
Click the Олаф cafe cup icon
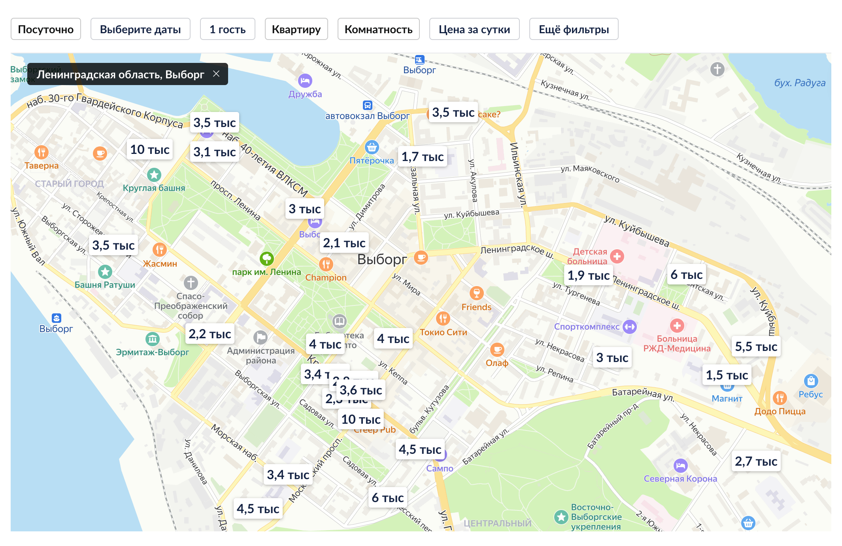pos(497,350)
